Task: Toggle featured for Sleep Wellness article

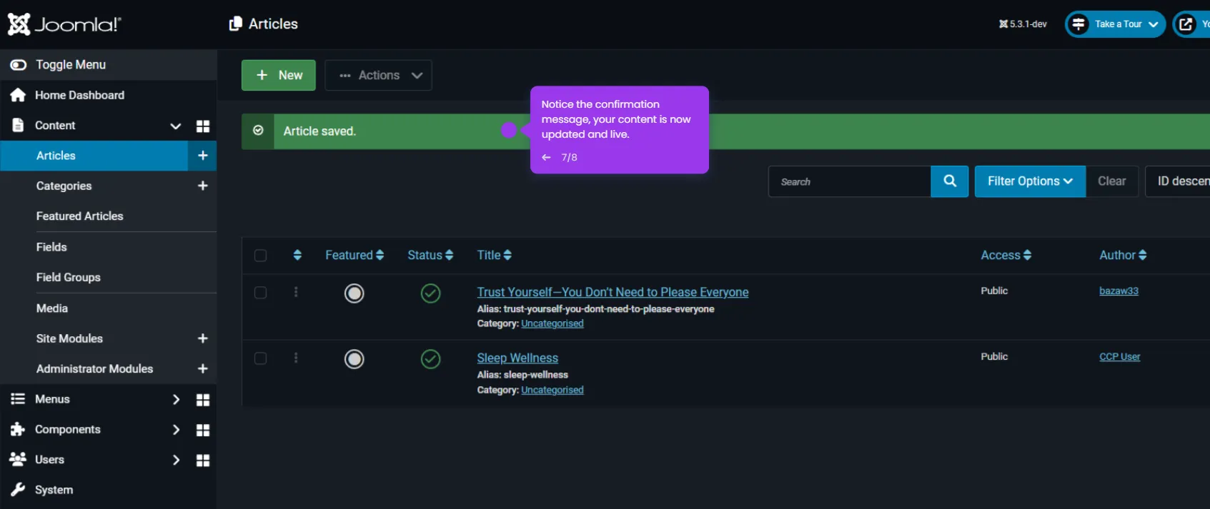Action: [x=354, y=359]
